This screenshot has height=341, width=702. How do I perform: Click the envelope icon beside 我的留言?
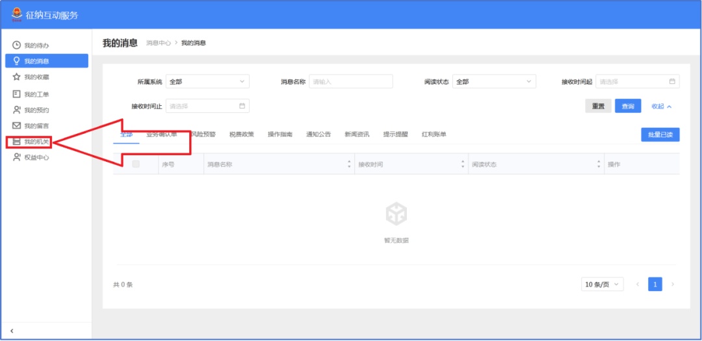pyautogui.click(x=17, y=125)
